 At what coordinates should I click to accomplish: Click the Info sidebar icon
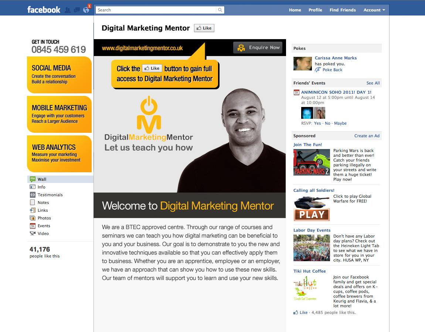pos(33,187)
